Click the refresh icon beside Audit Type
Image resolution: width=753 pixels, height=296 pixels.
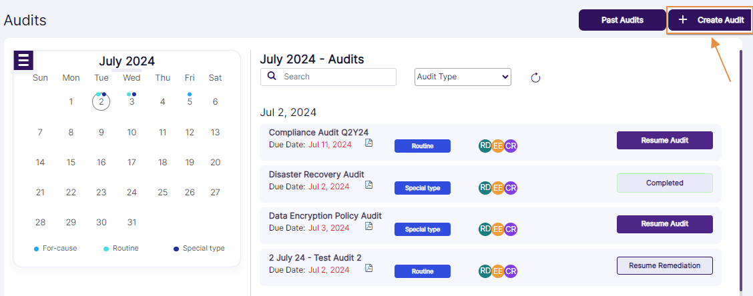coord(536,78)
